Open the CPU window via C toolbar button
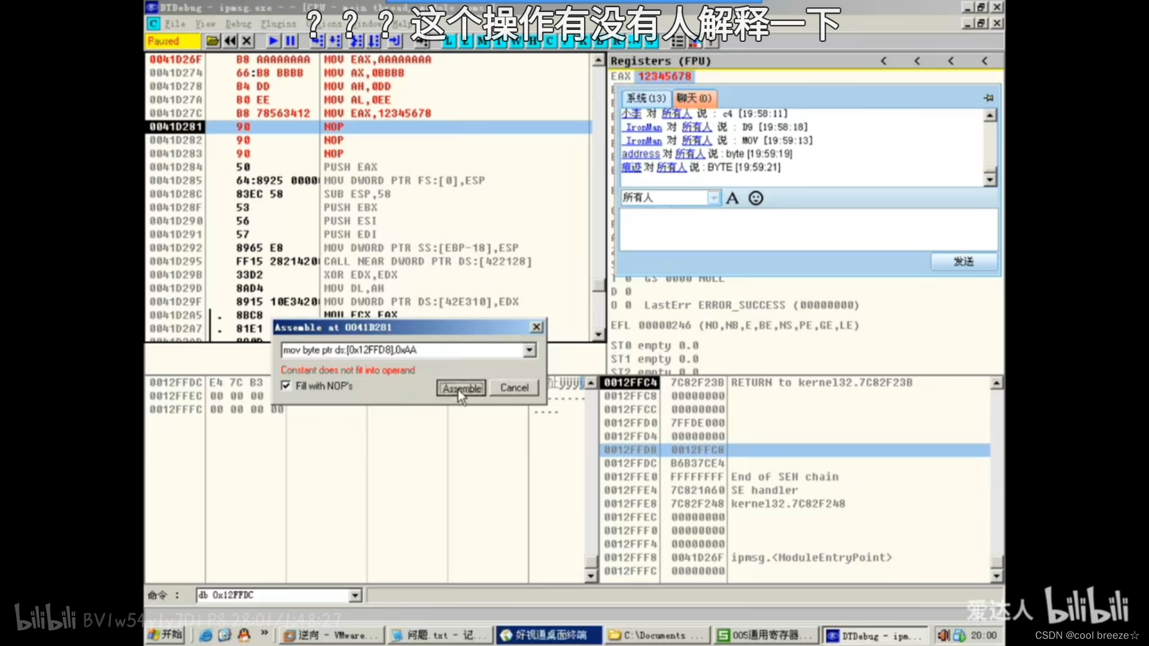1149x646 pixels. [x=549, y=41]
